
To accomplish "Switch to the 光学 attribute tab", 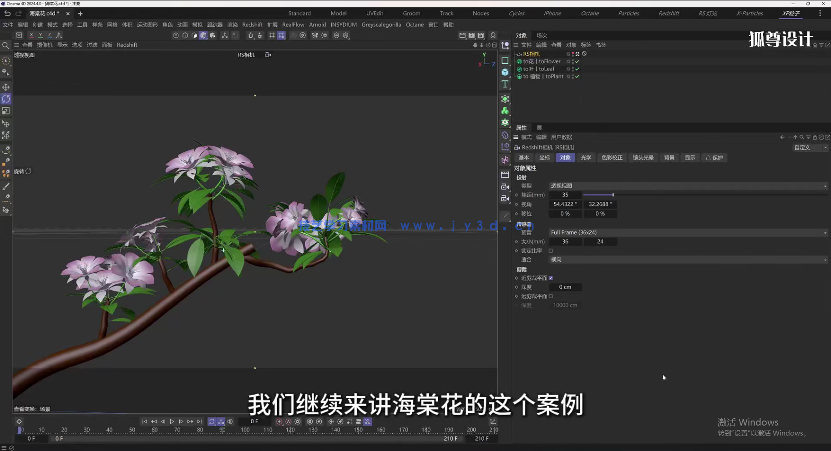I will click(x=586, y=157).
